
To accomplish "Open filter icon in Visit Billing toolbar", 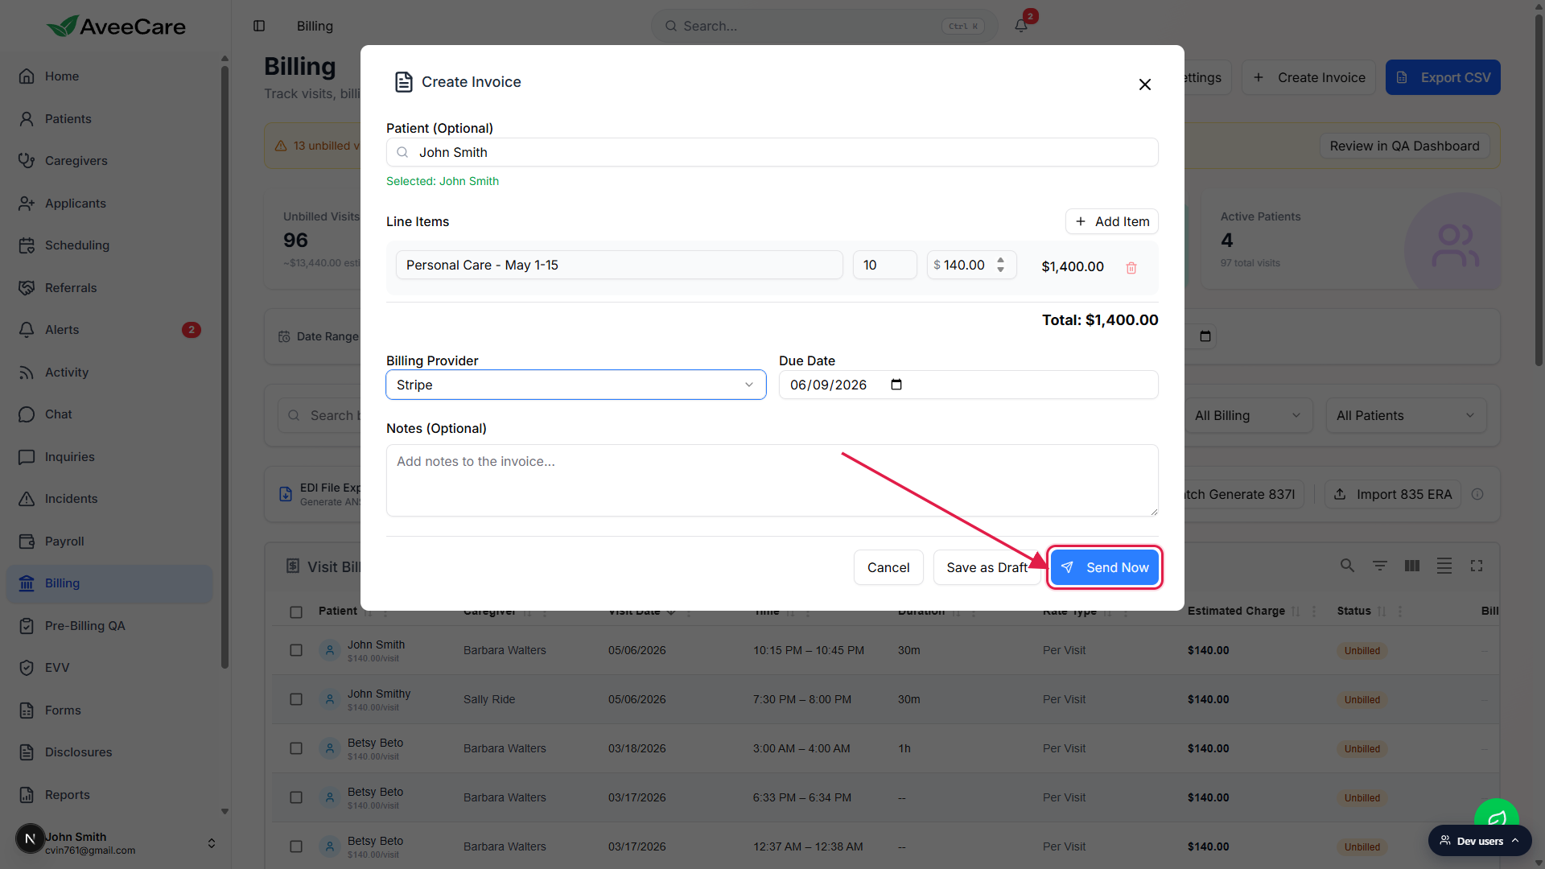I will 1379,566.
